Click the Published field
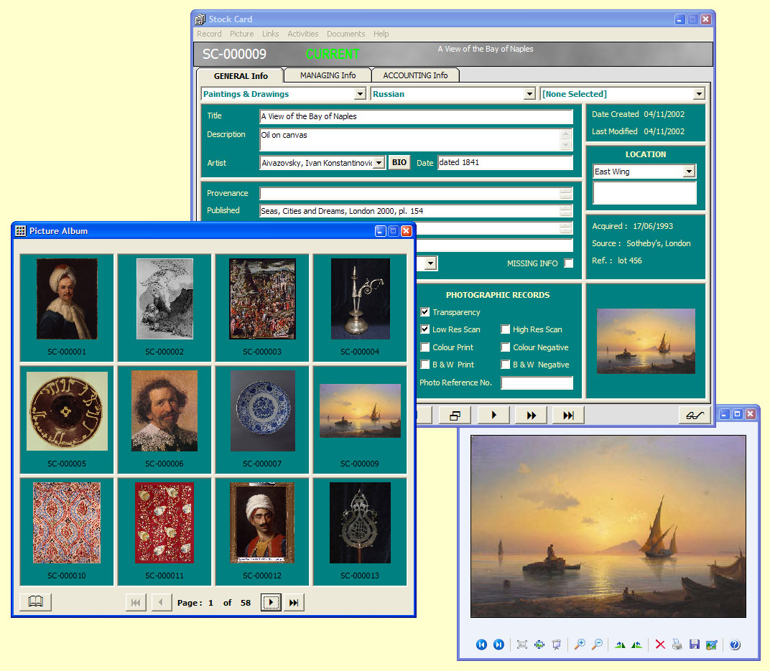The width and height of the screenshot is (770, 671). click(416, 211)
